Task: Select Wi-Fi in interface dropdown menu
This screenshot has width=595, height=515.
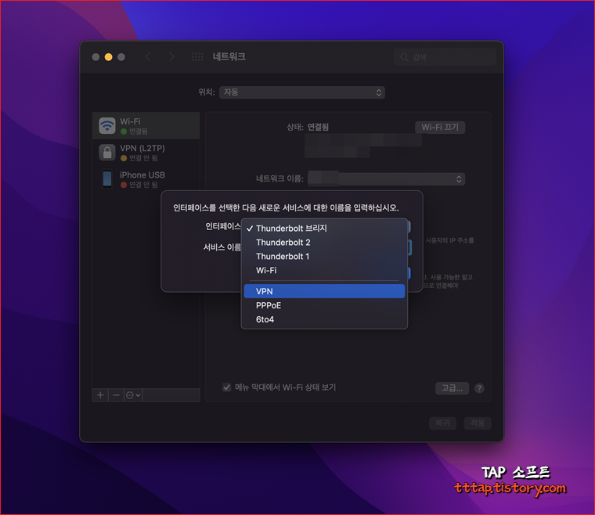Action: [324, 270]
